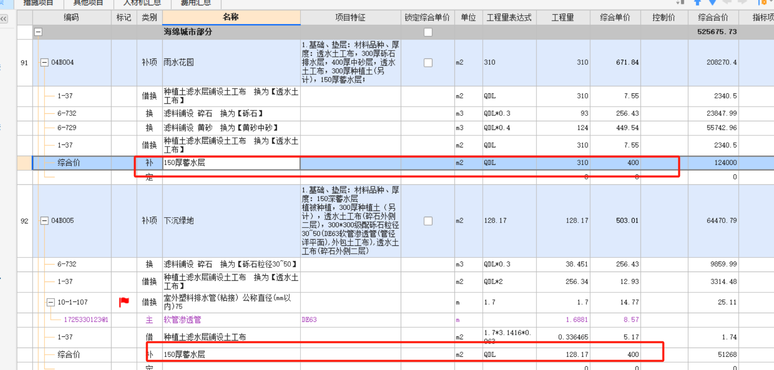The height and width of the screenshot is (370, 774).
Task: Click the quantity 256.34
Action: (577, 282)
